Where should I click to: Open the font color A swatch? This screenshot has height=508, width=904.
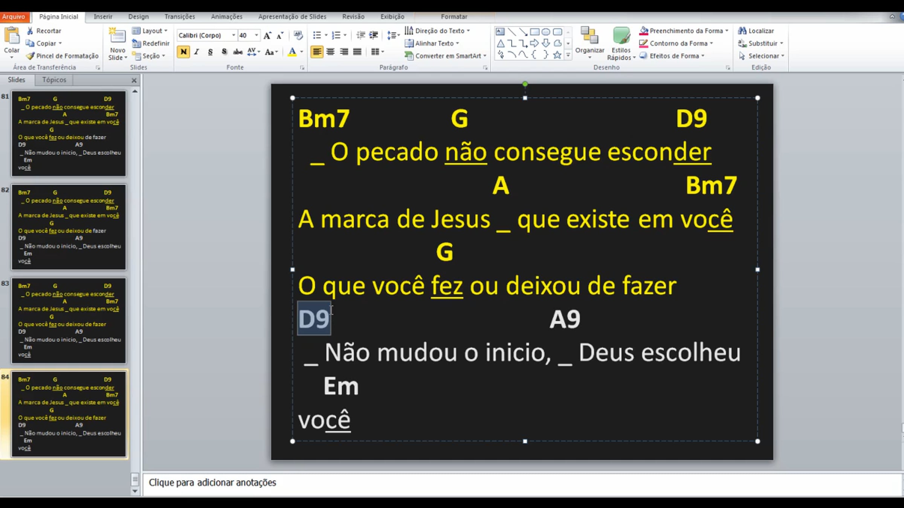292,52
